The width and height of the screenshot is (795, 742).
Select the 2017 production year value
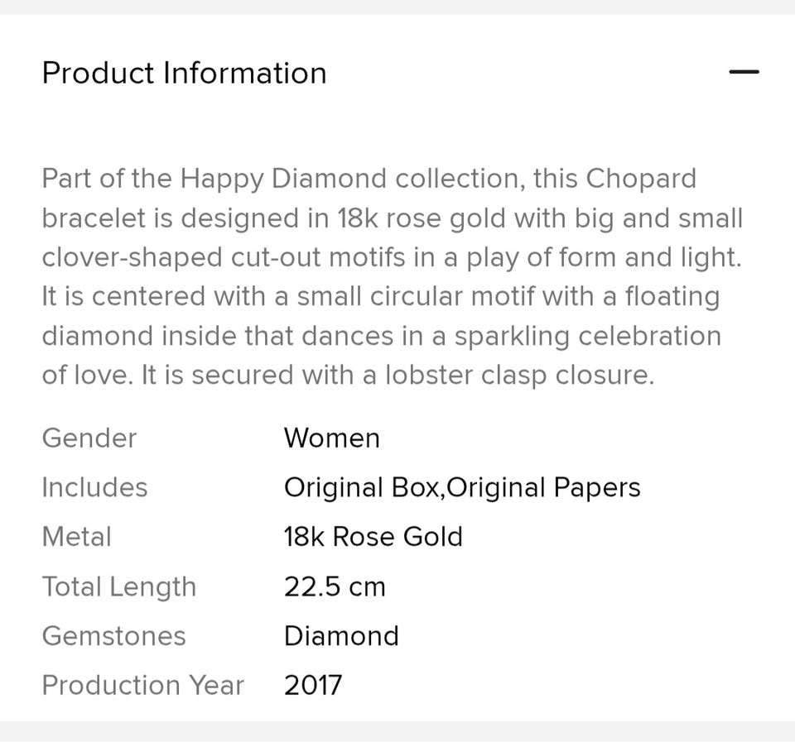point(312,686)
